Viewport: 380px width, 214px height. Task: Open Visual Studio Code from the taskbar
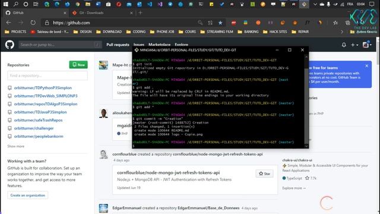point(150,4)
